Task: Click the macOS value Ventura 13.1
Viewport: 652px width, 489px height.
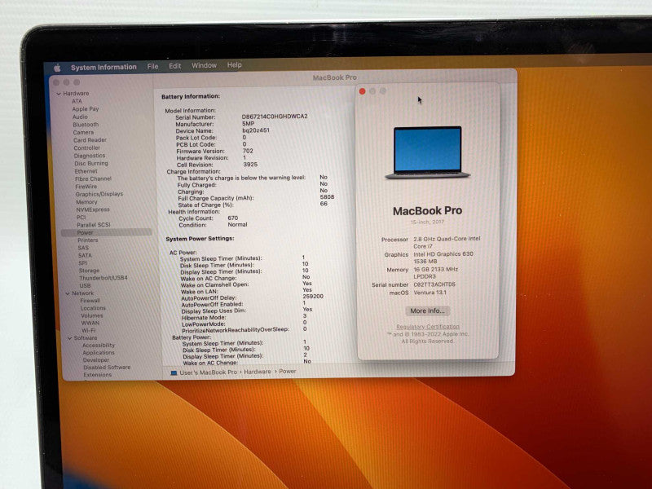Action: [x=430, y=293]
